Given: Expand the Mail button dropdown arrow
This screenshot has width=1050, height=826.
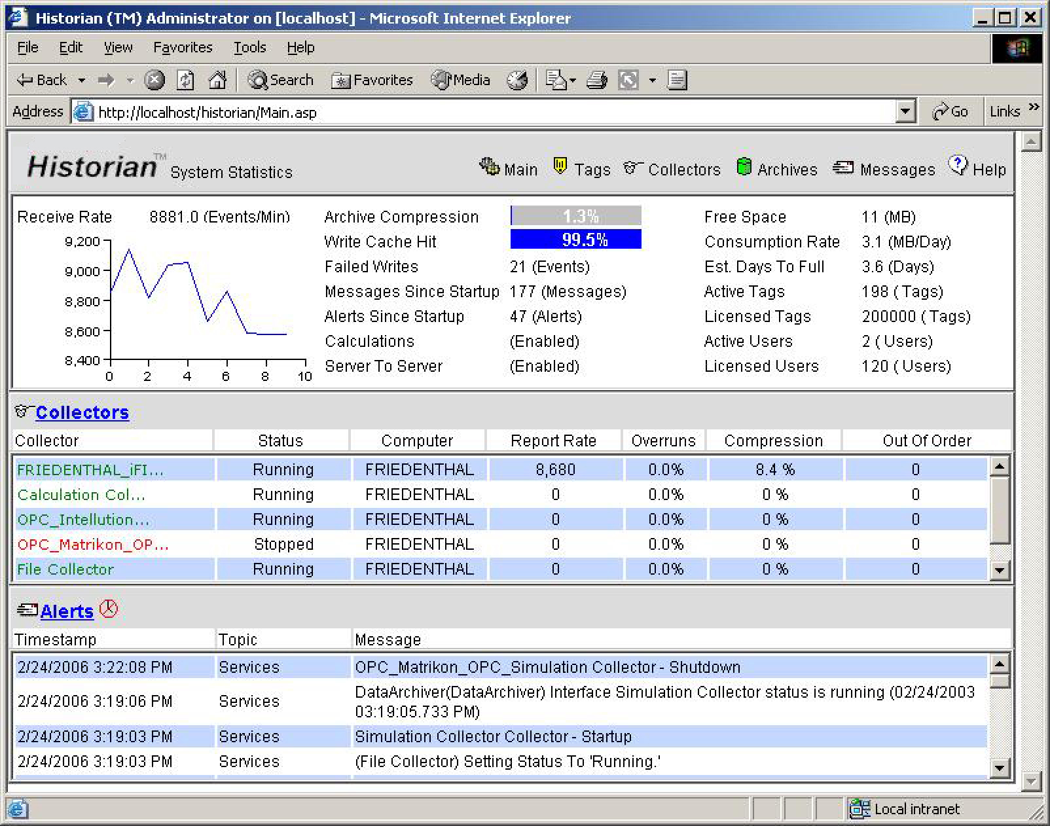Looking at the screenshot, I should click(573, 81).
